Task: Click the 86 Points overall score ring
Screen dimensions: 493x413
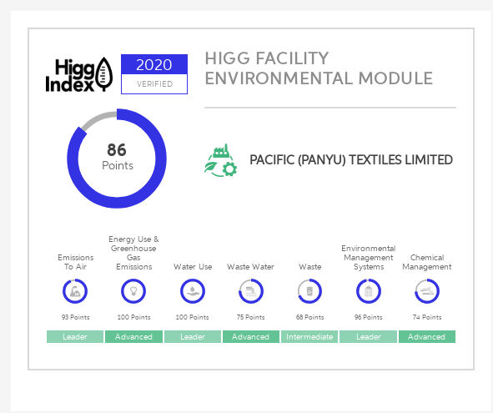Action: pyautogui.click(x=117, y=159)
